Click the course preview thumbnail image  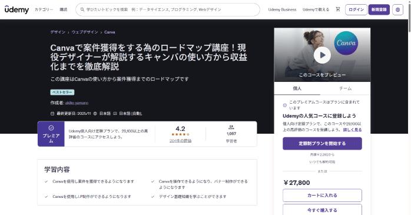pyautogui.click(x=322, y=55)
